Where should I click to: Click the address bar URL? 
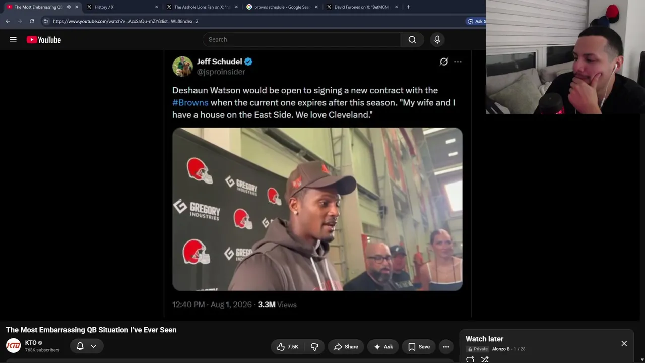point(125,21)
